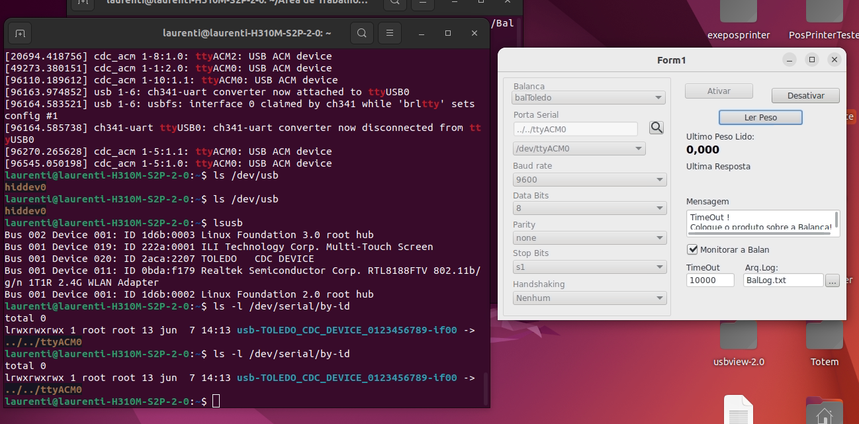The height and width of the screenshot is (424, 859).
Task: Open Totem desktop icon
Action: [825, 344]
